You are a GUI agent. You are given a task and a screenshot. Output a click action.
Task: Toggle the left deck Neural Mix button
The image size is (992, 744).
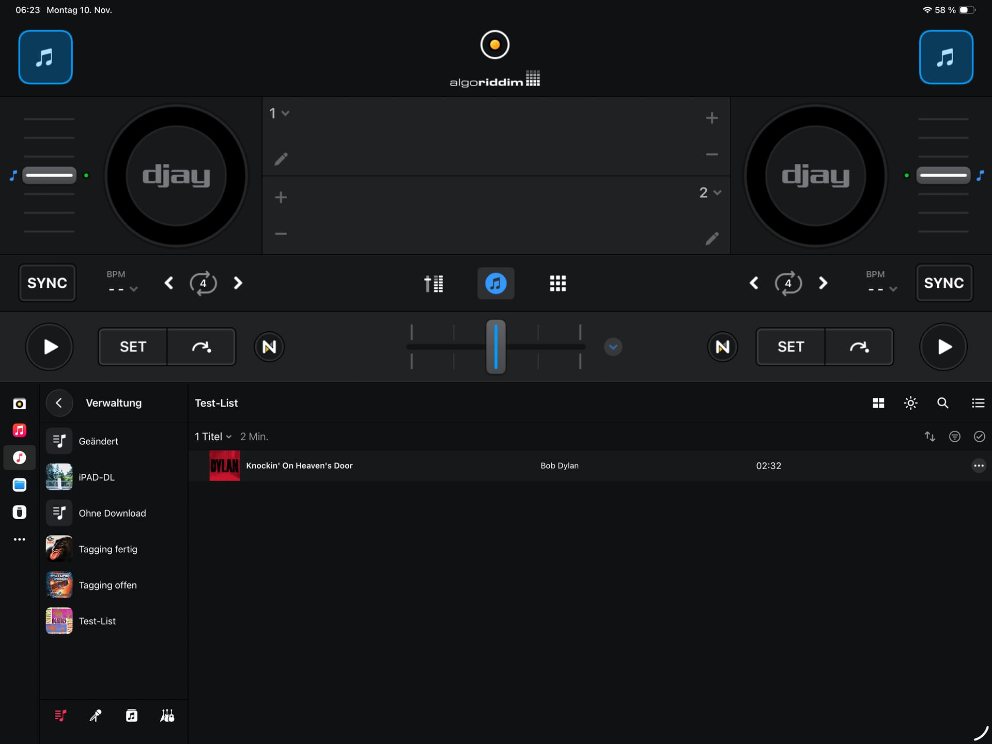269,347
